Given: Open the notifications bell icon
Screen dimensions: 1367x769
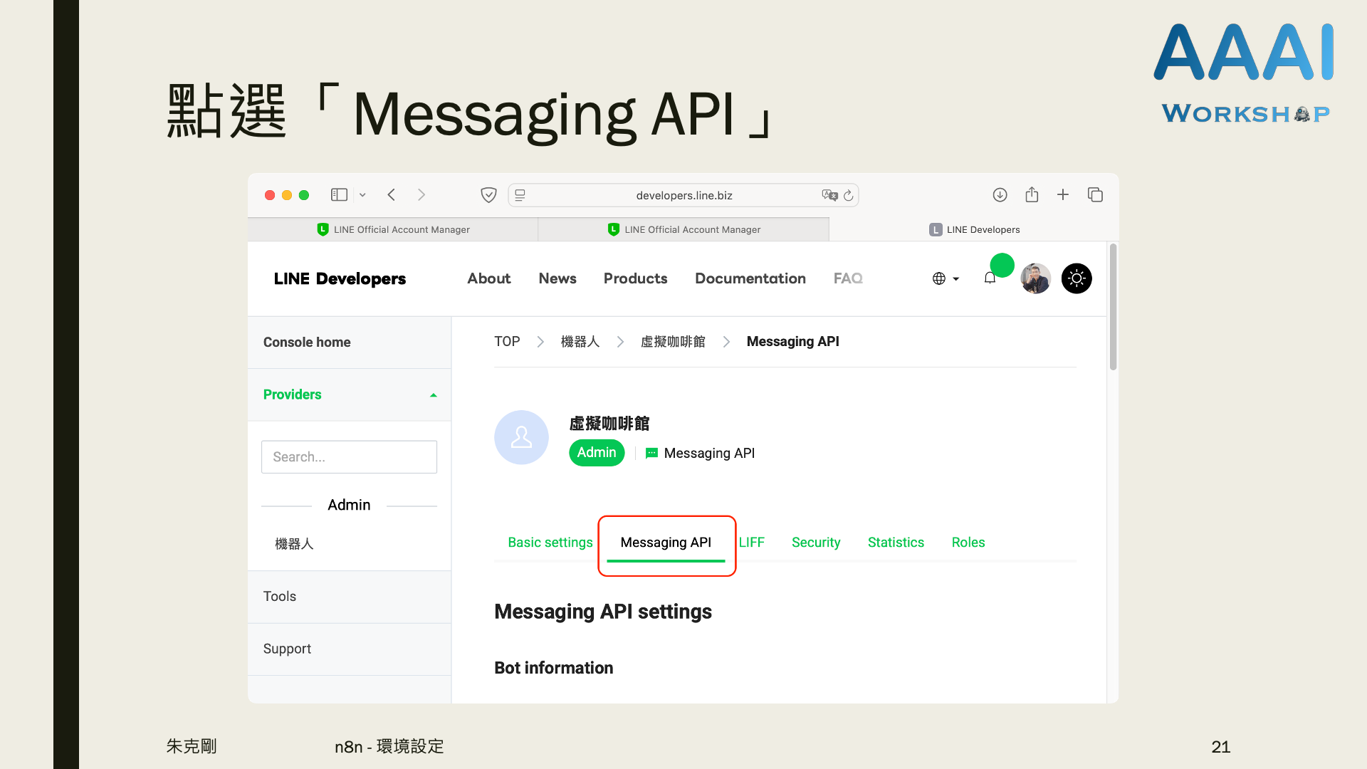Looking at the screenshot, I should 990,278.
